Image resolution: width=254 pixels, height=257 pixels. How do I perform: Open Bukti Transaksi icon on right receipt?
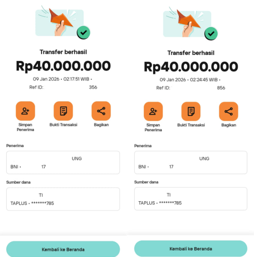(x=191, y=111)
